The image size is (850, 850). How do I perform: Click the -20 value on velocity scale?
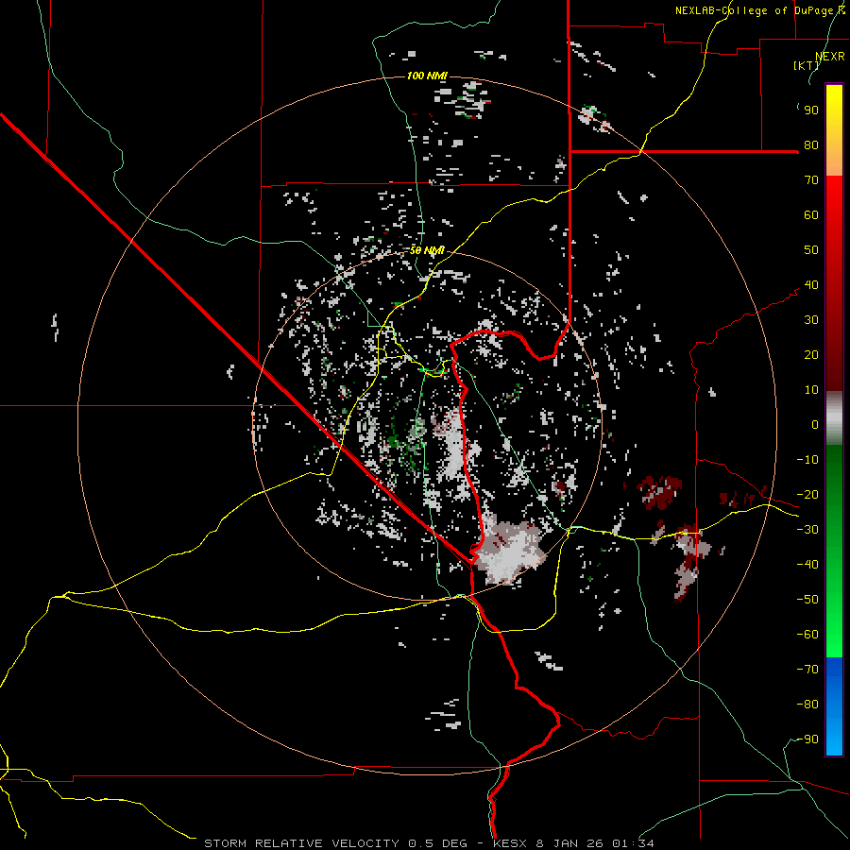point(807,495)
